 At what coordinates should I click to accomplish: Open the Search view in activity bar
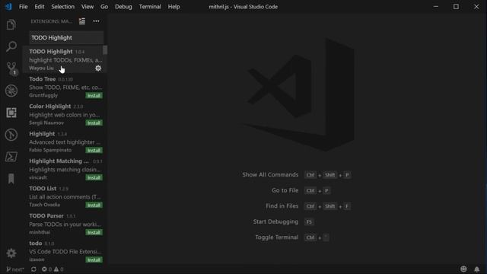(x=11, y=46)
